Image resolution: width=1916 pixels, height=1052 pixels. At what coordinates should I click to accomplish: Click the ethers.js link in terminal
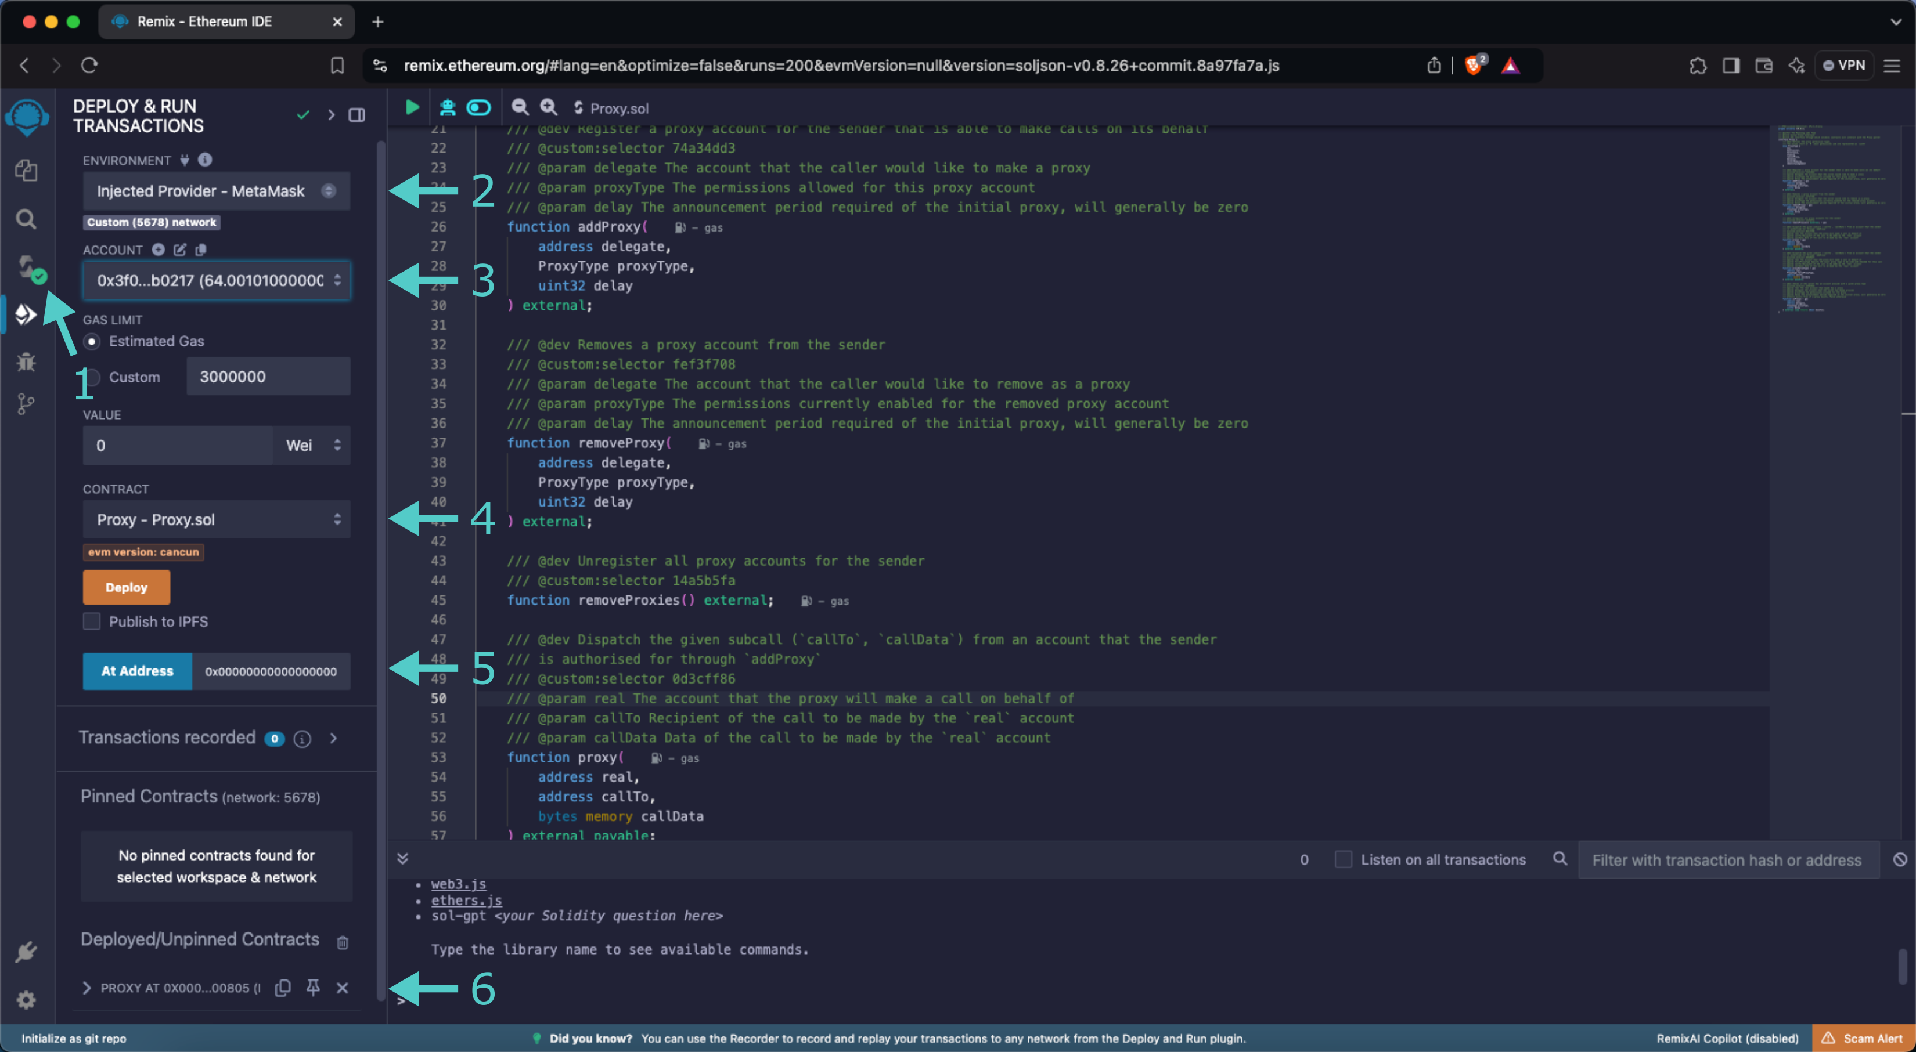466,899
